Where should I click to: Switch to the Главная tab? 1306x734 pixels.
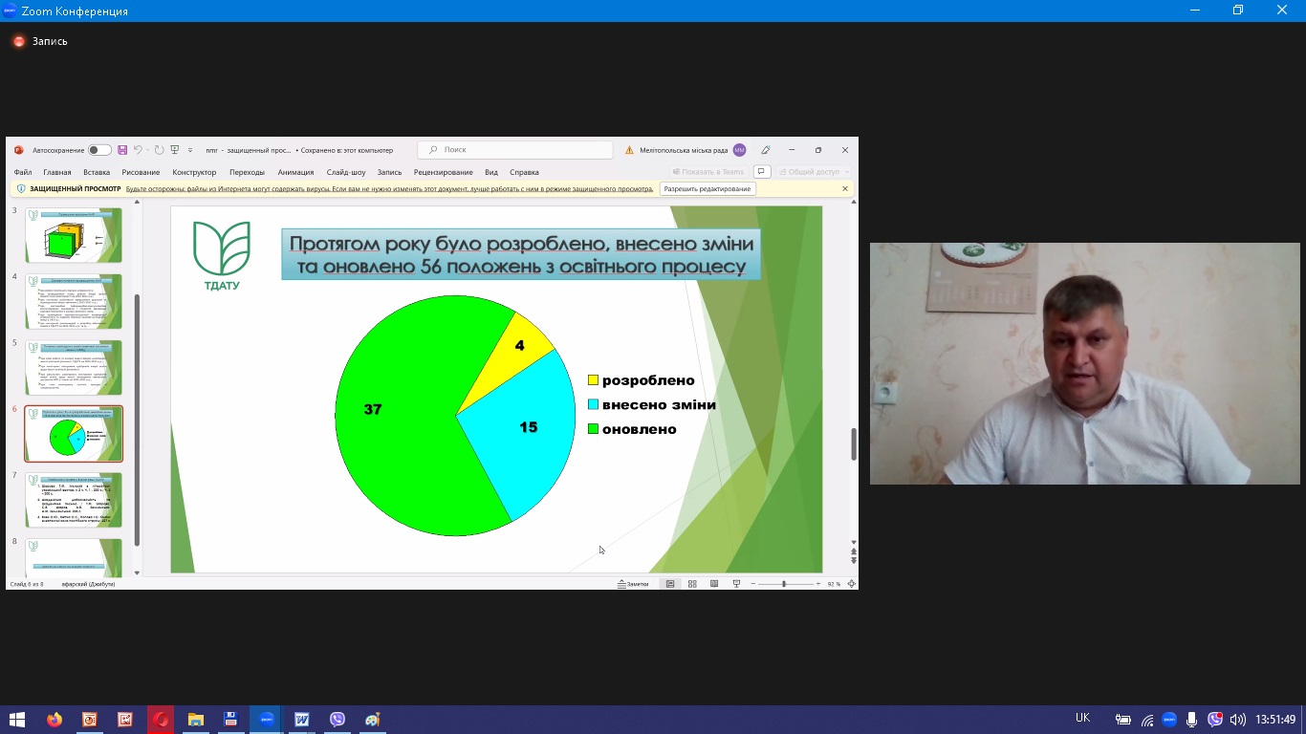pyautogui.click(x=57, y=172)
